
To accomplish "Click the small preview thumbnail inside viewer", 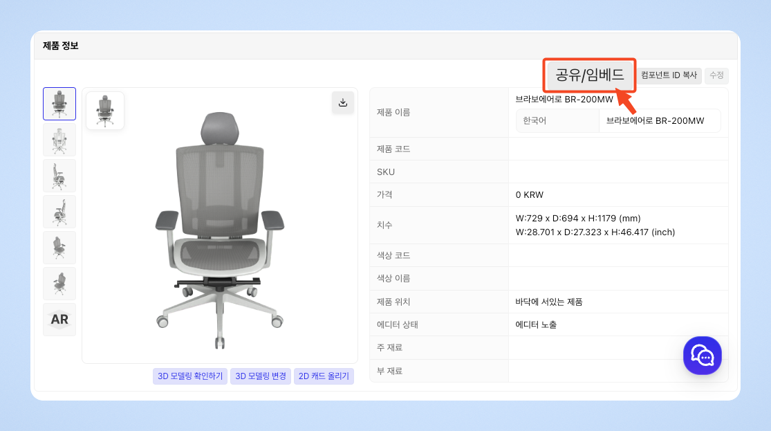I will point(105,111).
